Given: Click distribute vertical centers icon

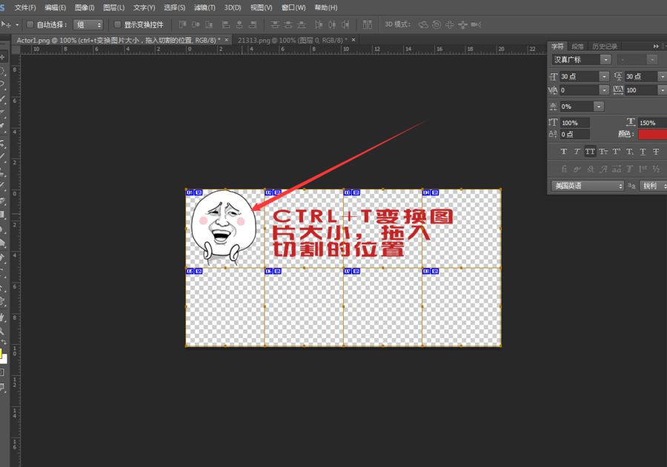Looking at the screenshot, I should (x=288, y=24).
